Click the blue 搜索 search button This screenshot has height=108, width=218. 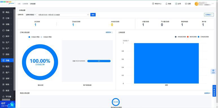93,15
